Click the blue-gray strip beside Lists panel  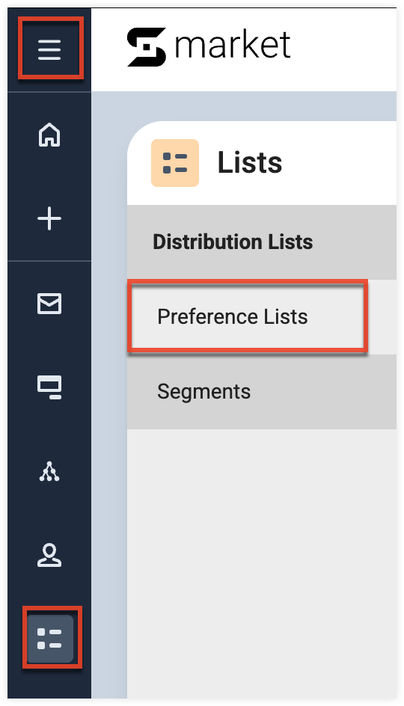(x=109, y=405)
